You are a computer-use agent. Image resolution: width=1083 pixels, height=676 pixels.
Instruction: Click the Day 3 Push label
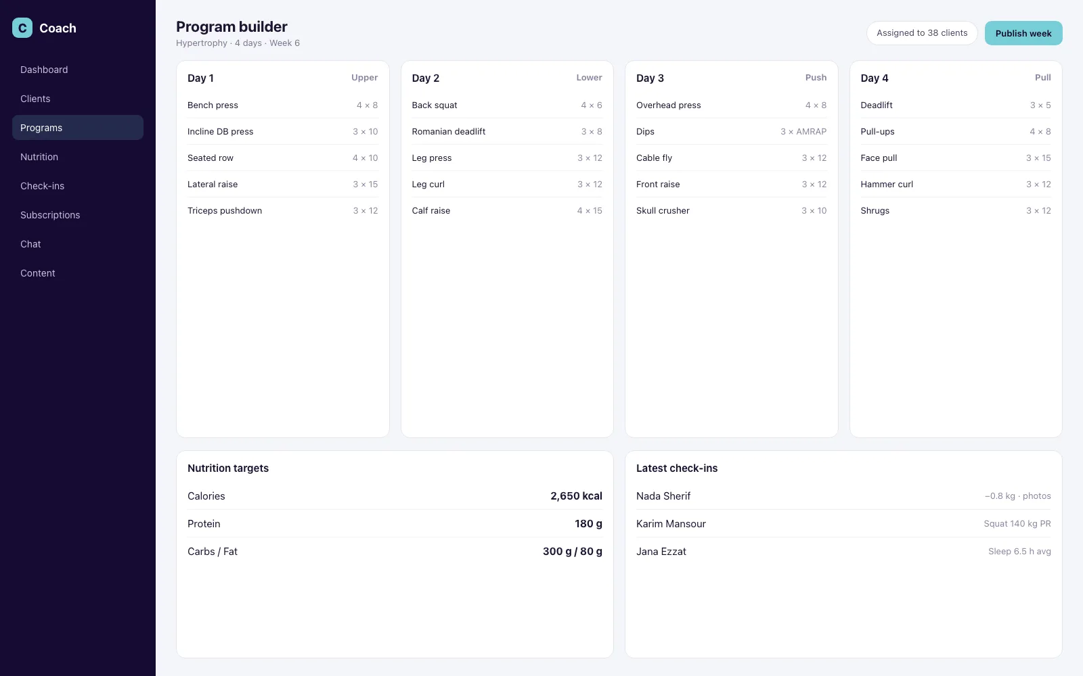point(816,78)
